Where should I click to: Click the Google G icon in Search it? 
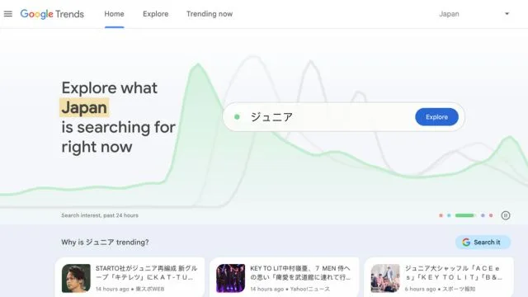(466, 242)
